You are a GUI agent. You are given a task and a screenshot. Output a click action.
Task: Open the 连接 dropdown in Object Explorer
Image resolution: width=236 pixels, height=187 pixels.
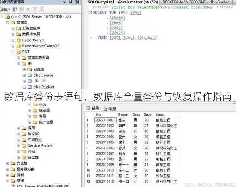point(5,9)
